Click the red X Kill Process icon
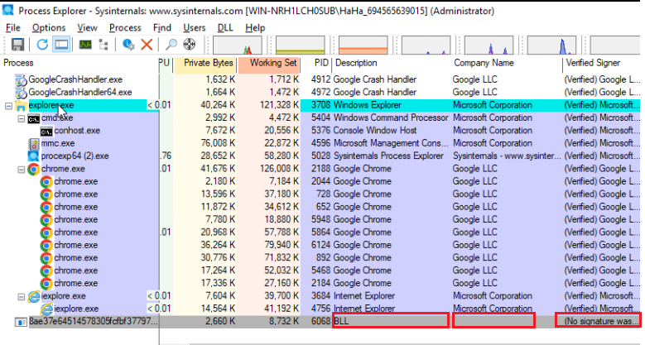645x345 pixels. pyautogui.click(x=147, y=44)
